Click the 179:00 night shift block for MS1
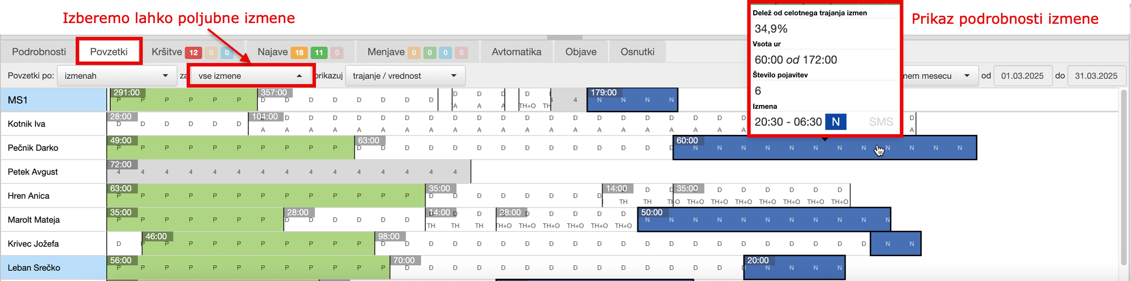The width and height of the screenshot is (1131, 281). (632, 100)
